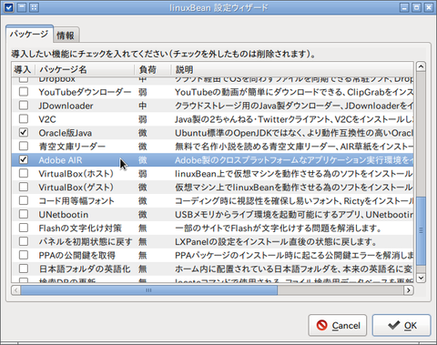Screen dimensions: 437x345
Task: Switch to the 情報 tab
Action: [x=66, y=36]
